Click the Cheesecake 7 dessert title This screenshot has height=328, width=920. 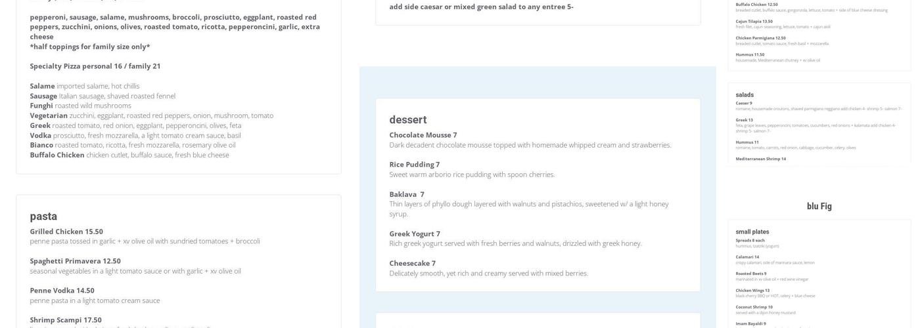point(412,263)
